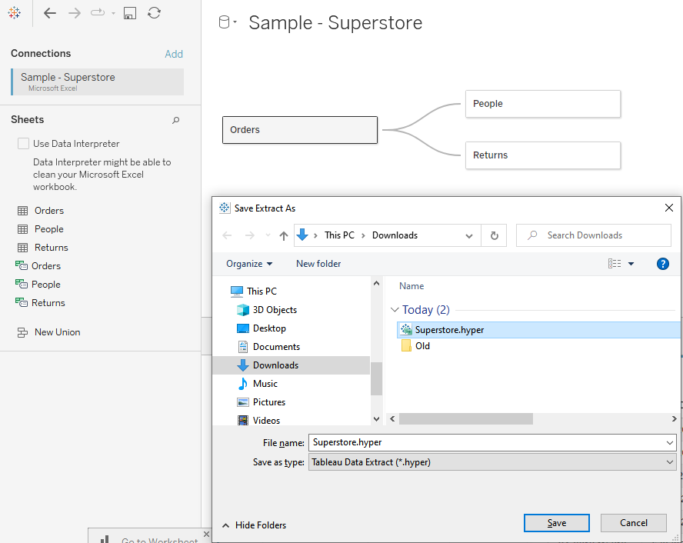The image size is (683, 543).
Task: Open the Organize menu
Action: pyautogui.click(x=249, y=264)
